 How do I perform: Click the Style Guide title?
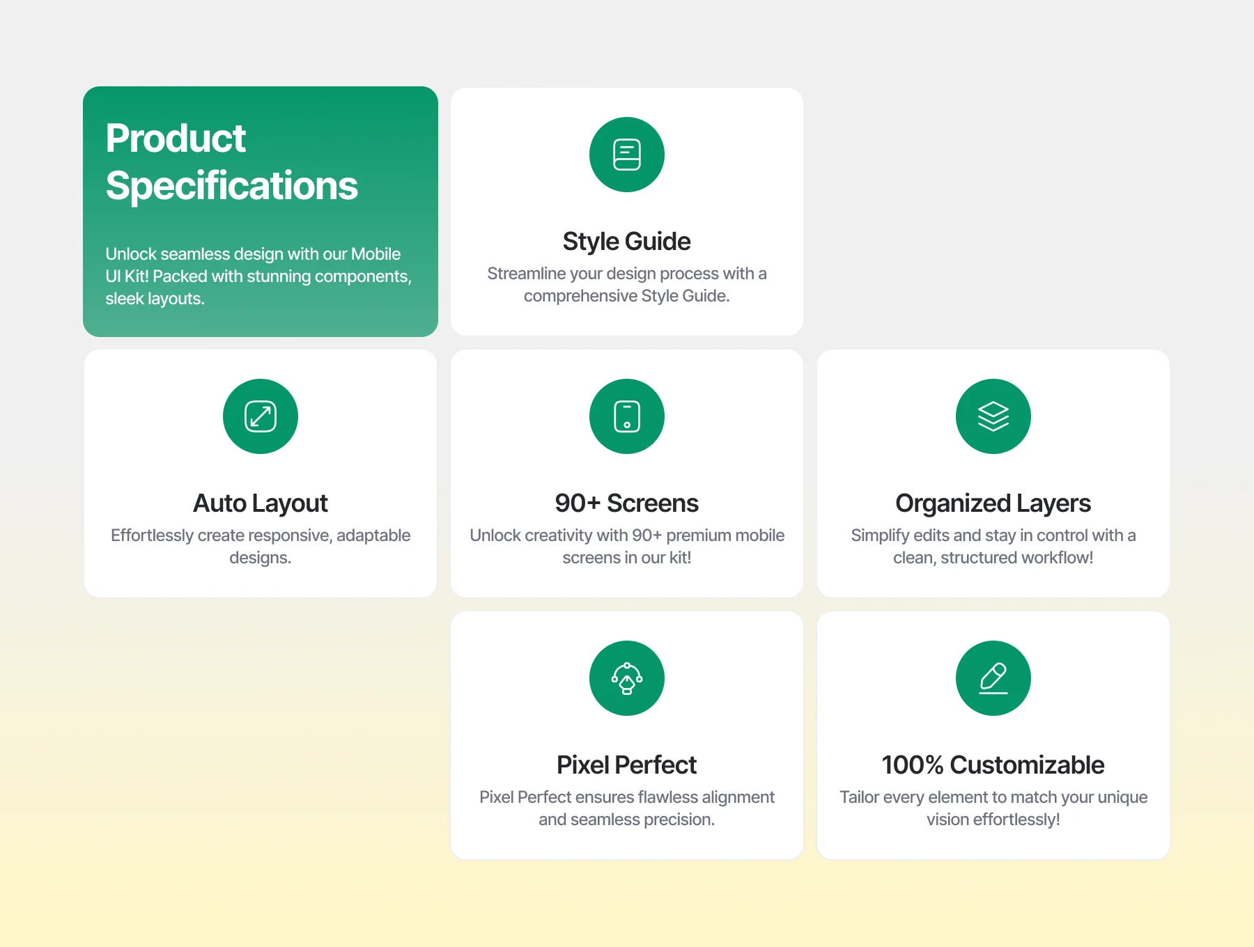pos(627,242)
